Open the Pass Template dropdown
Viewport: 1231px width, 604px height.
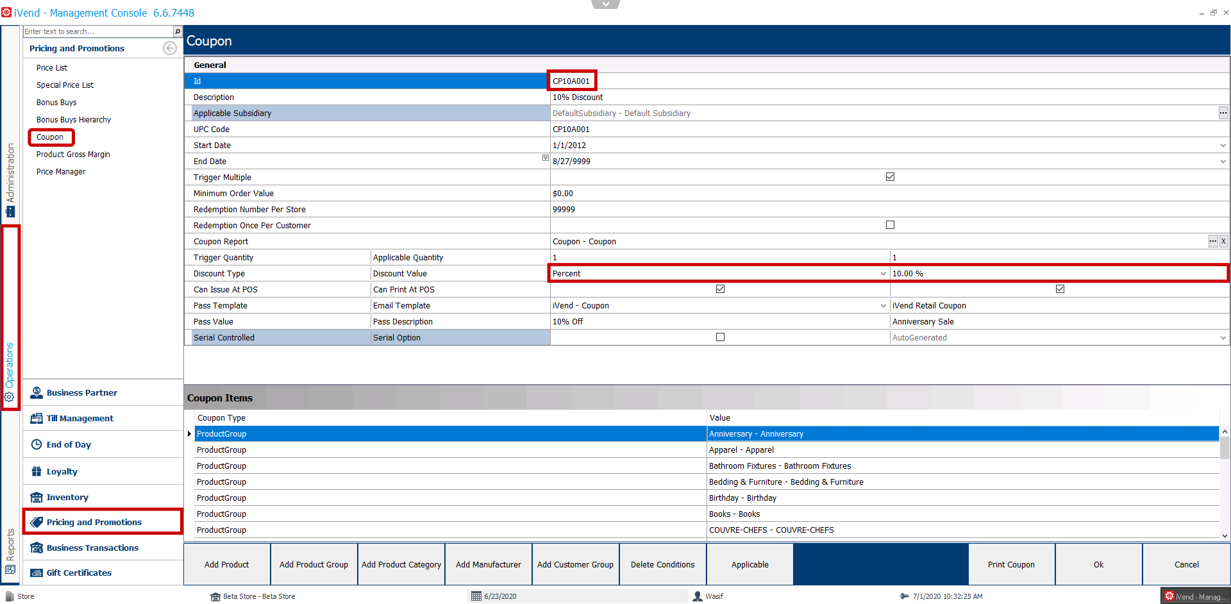[x=883, y=306]
